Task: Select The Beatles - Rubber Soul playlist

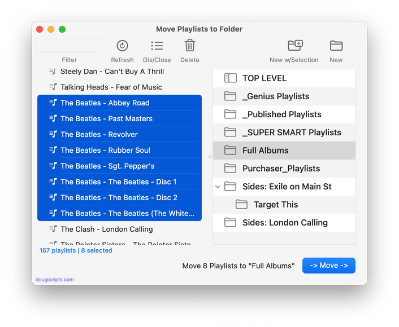Action: (119, 150)
